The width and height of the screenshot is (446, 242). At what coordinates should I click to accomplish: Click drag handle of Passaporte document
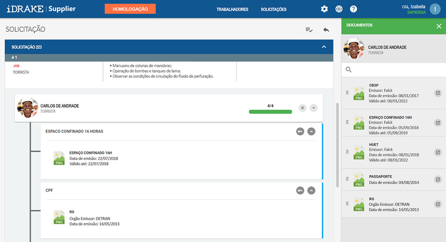[x=347, y=179]
